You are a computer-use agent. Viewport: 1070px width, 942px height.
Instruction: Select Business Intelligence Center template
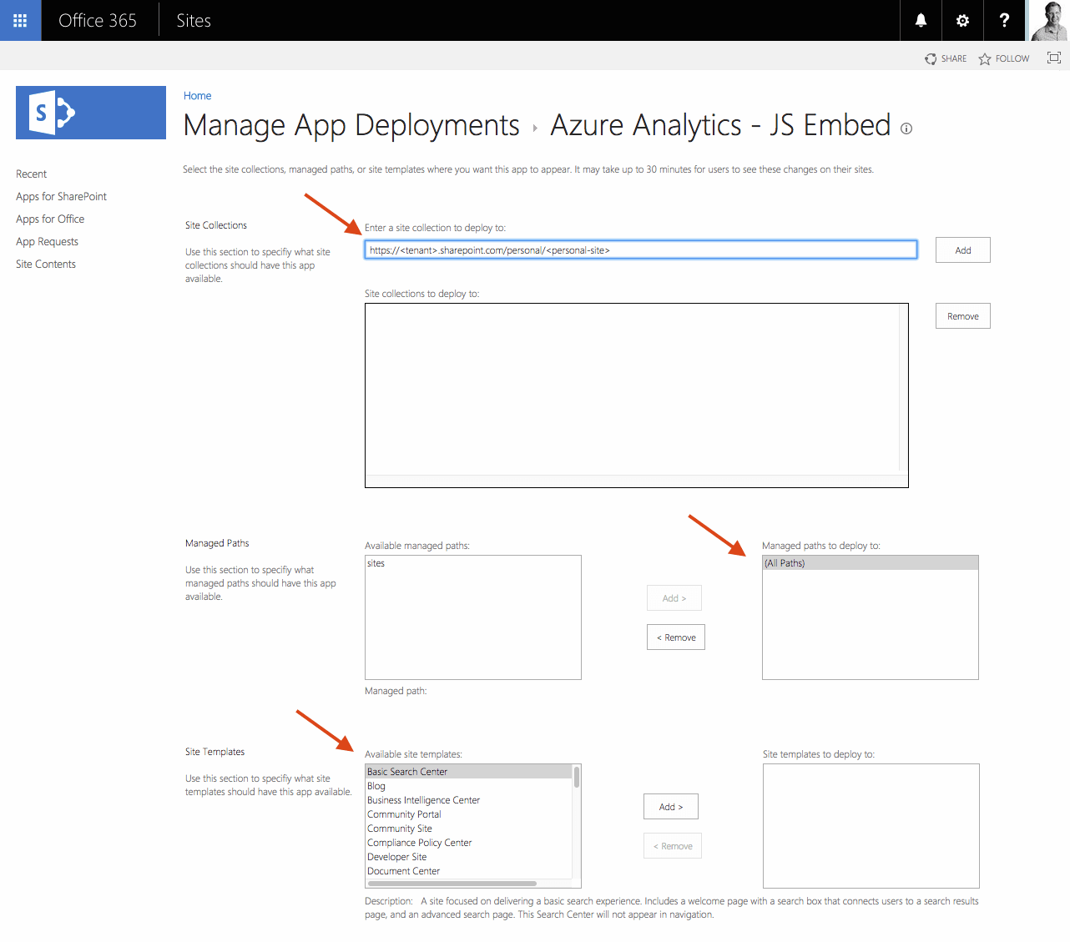pyautogui.click(x=469, y=800)
